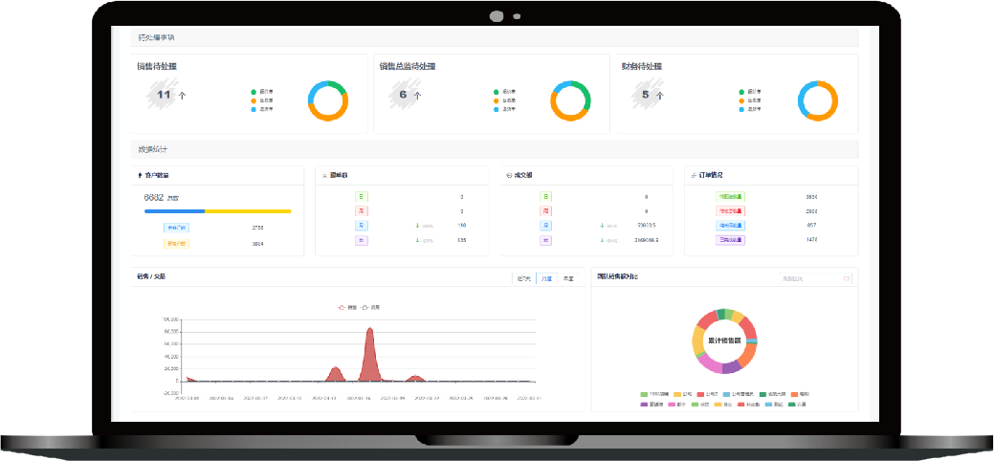Screen dimensions: 994x461
Task: Click the blue segment of the 财务待处理 donut
Action: click(x=803, y=101)
